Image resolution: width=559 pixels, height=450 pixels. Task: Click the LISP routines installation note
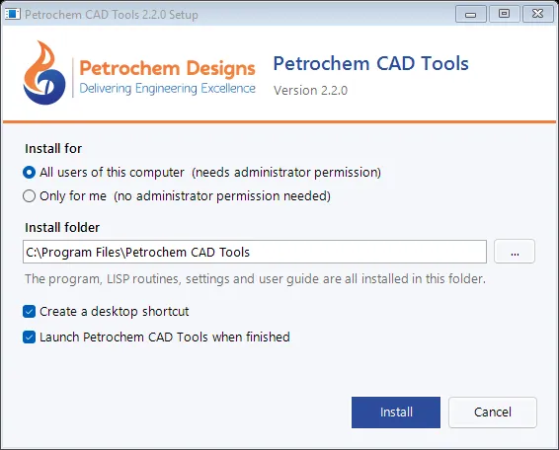pos(255,278)
